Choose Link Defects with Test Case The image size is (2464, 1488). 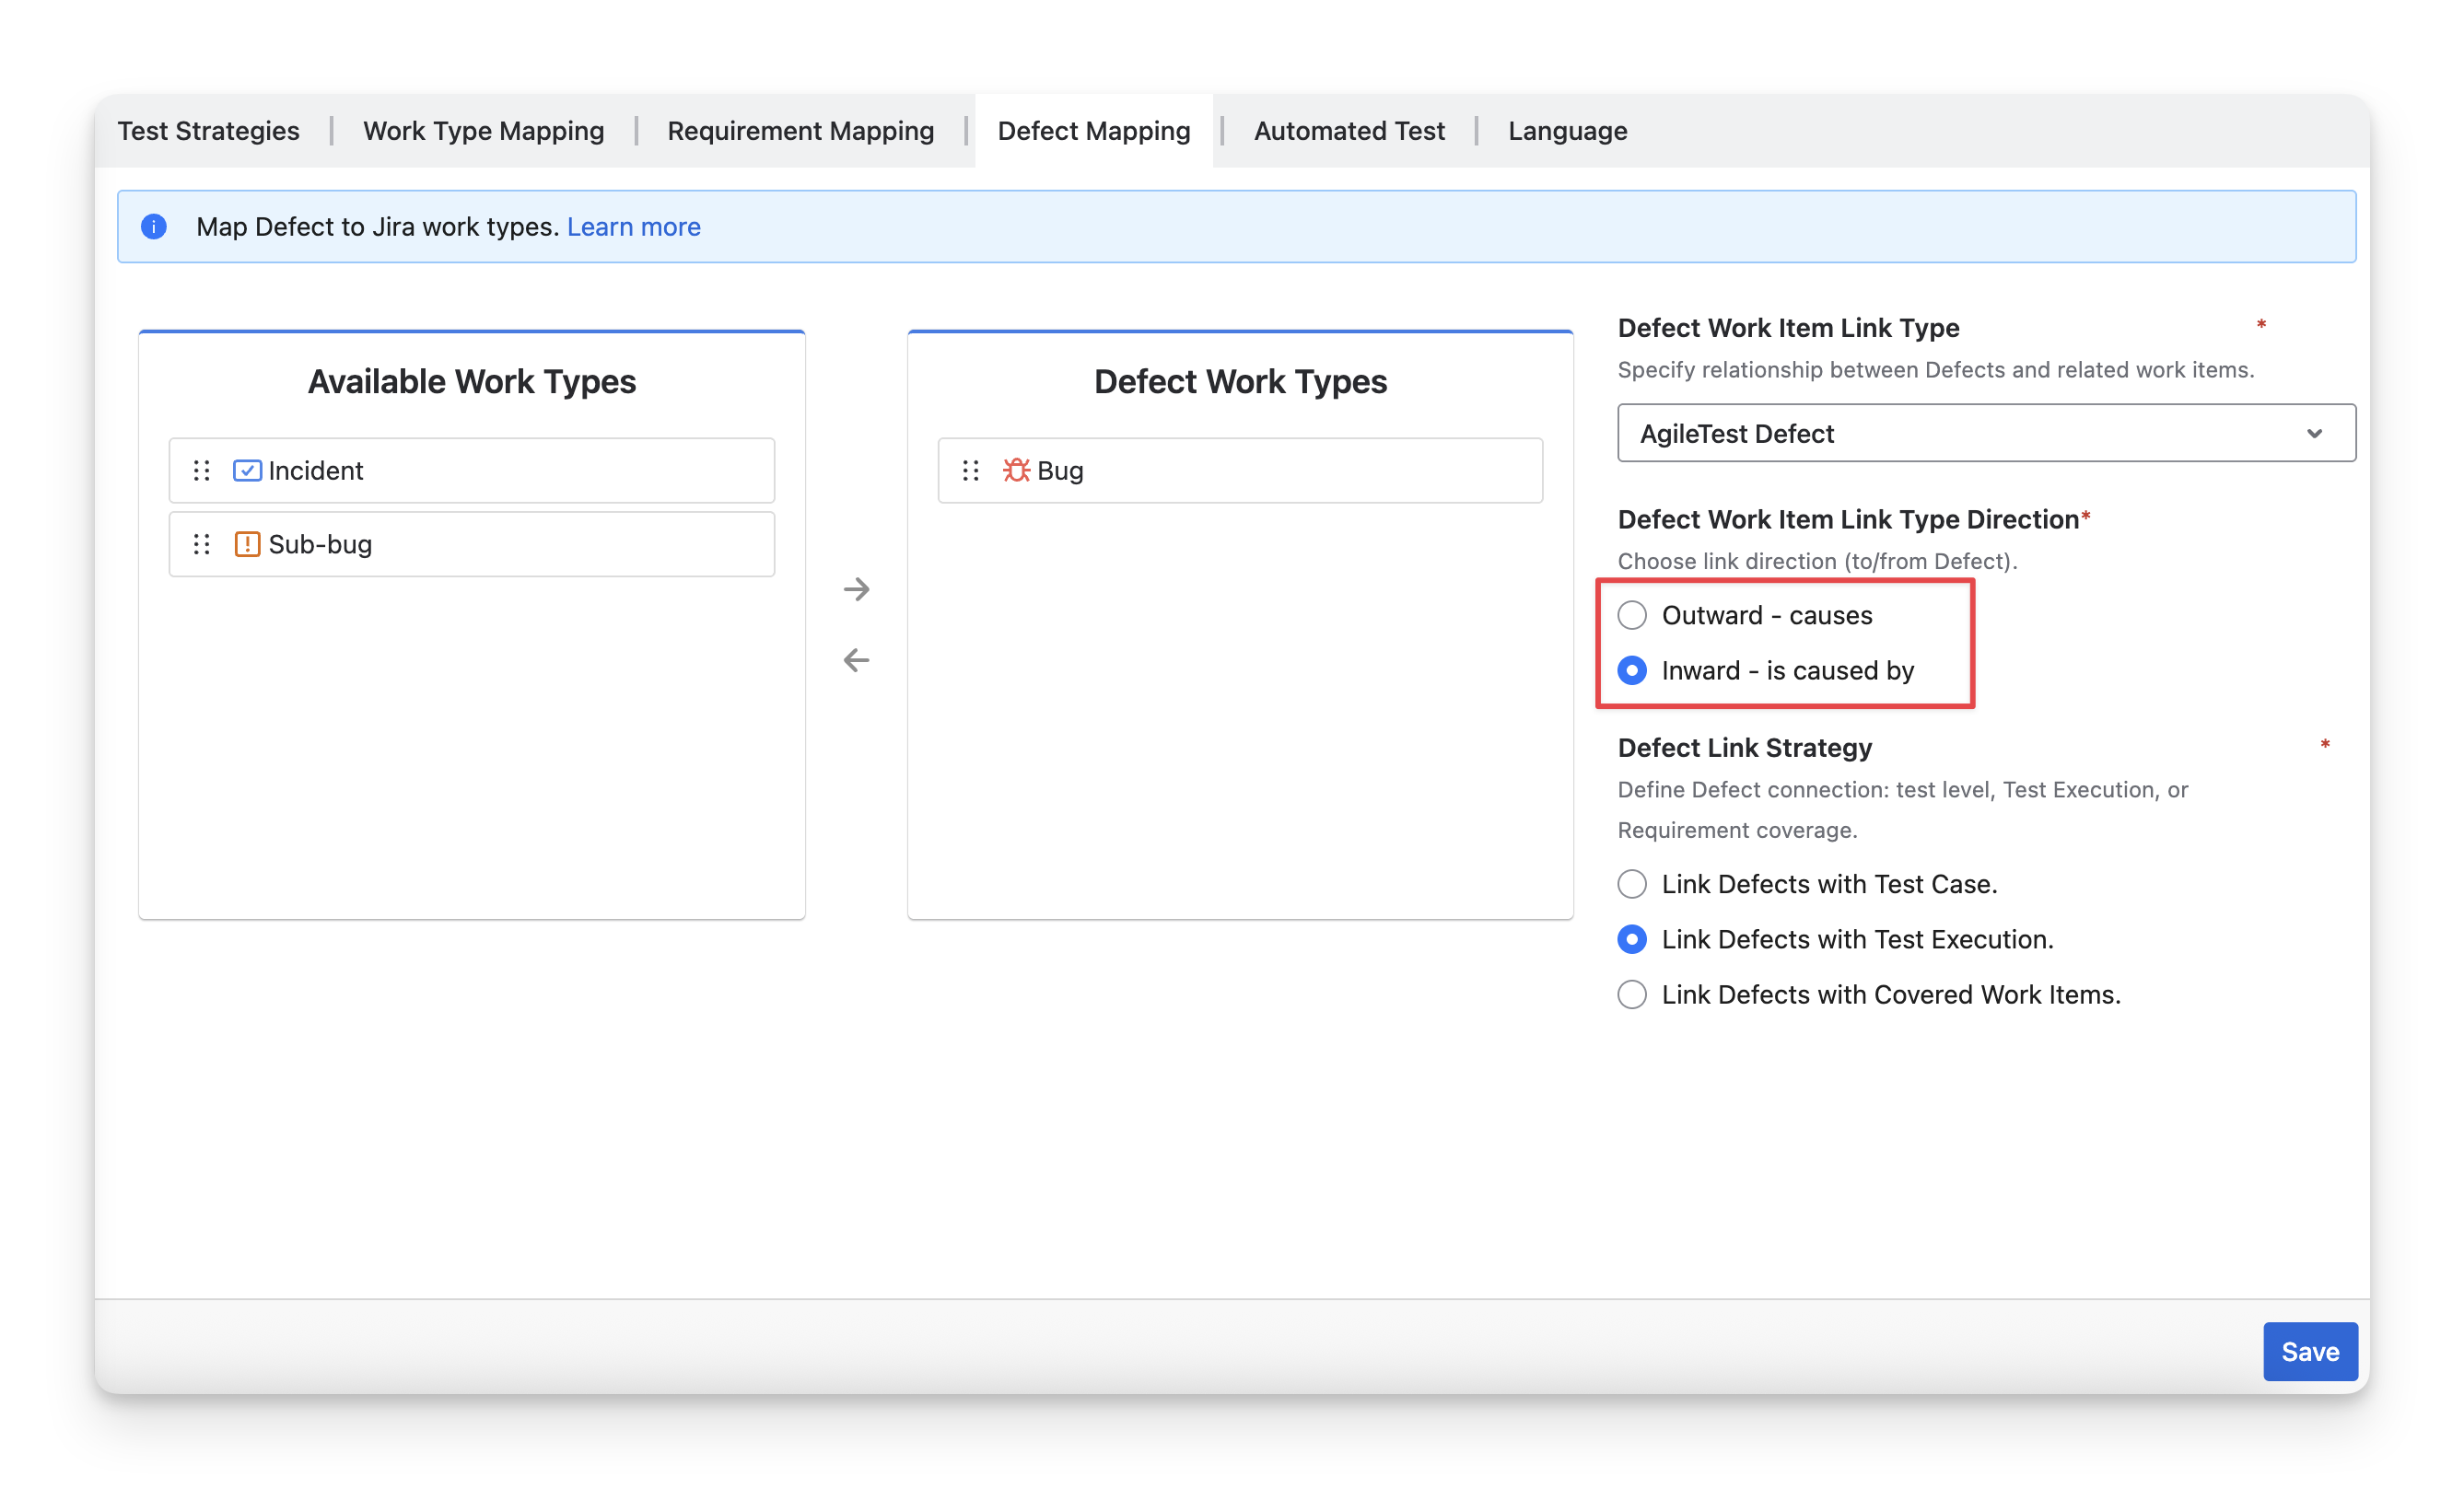tap(1632, 884)
